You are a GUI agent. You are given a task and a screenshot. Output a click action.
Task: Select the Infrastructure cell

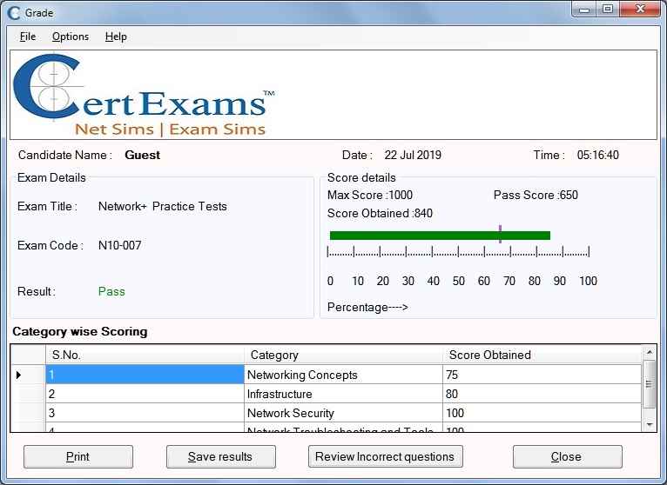343,394
